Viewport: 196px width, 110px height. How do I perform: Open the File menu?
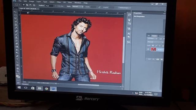coord(20,1)
